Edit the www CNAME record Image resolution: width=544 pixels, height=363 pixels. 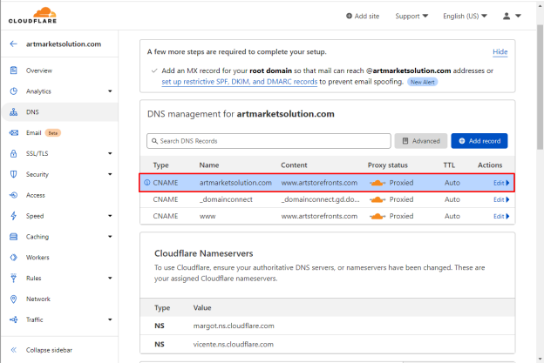point(501,216)
